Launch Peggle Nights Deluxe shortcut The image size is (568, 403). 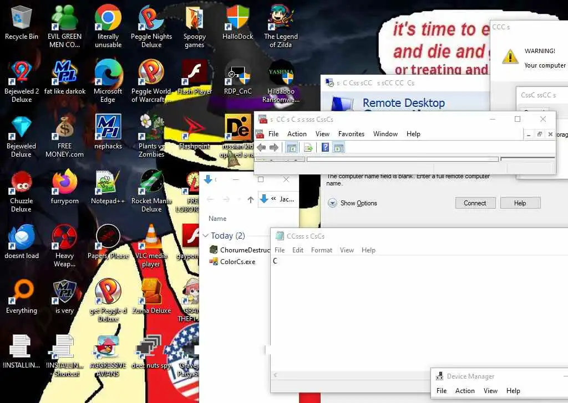[151, 26]
